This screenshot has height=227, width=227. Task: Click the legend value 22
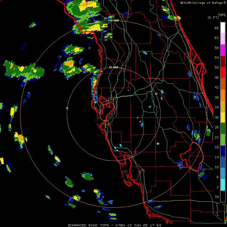tap(217, 137)
